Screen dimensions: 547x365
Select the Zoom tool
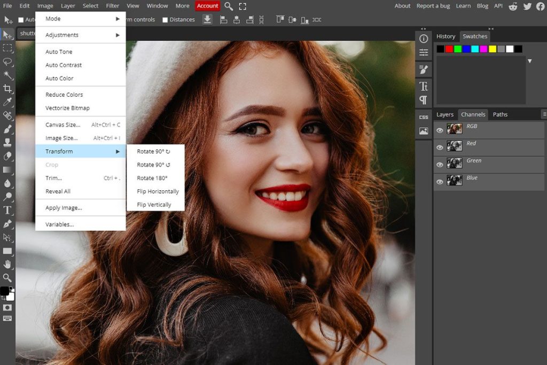[x=7, y=277]
